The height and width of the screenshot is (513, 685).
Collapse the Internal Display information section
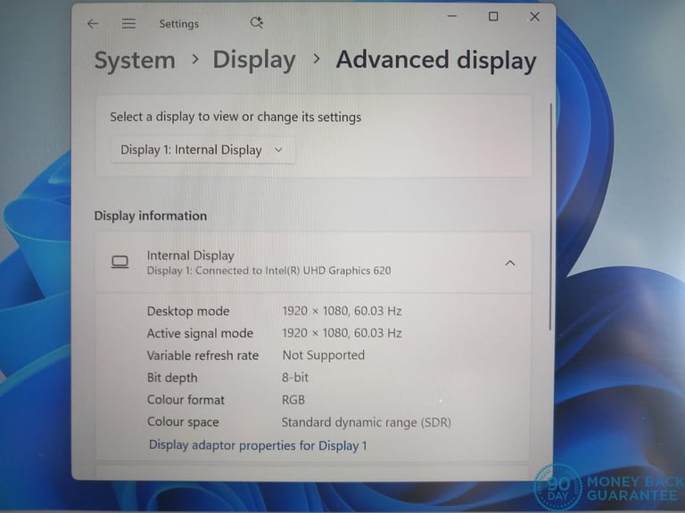510,263
